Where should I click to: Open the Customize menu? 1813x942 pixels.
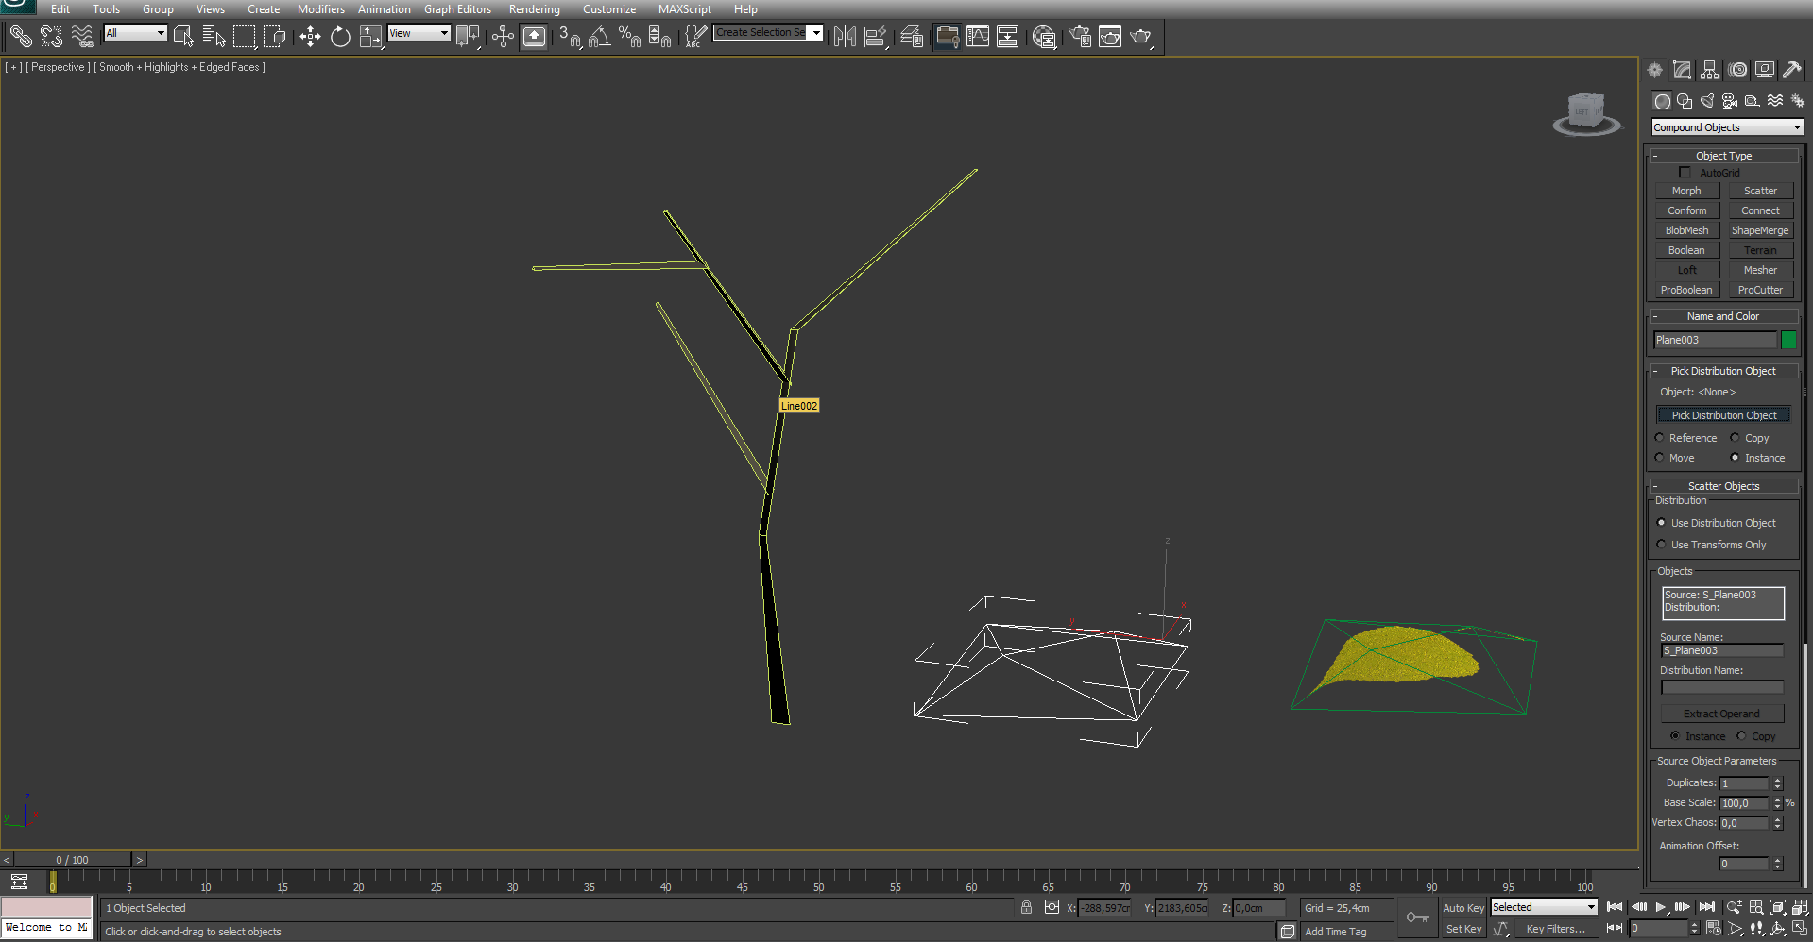tap(609, 9)
